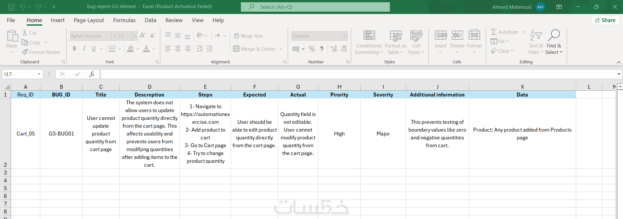The width and height of the screenshot is (623, 219).
Task: Click the Search box in title bar
Action: coord(315,7)
